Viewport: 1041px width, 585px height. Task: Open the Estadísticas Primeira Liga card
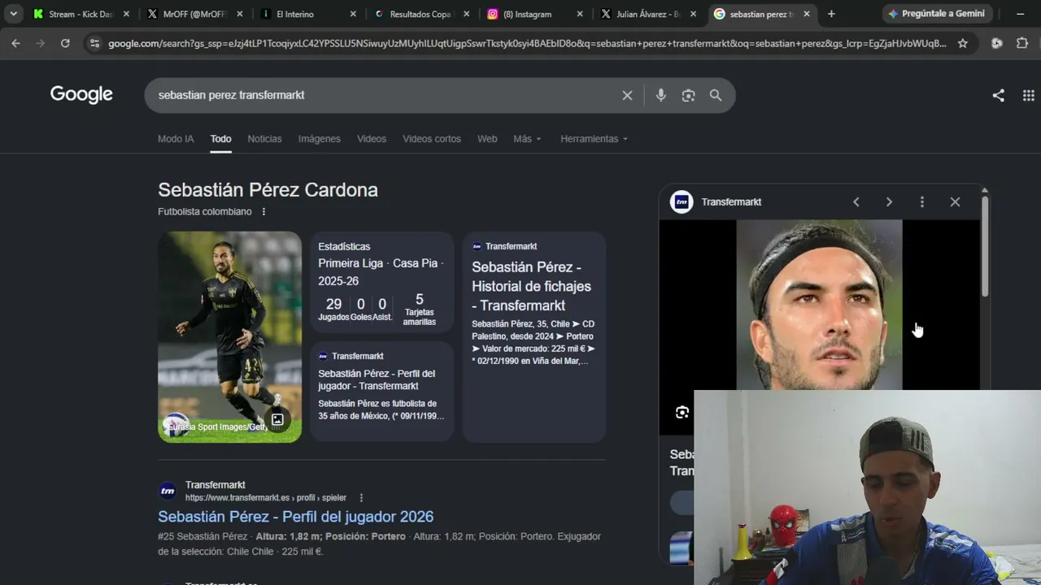point(381,282)
